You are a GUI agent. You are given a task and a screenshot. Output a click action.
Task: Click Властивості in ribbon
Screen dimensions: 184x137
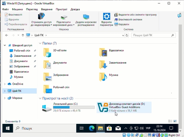13,15
